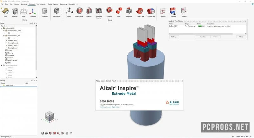Select the Conical Die tool

pos(57,12)
